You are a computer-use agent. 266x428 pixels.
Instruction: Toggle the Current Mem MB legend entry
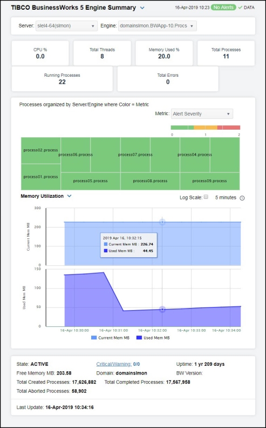pos(110,338)
